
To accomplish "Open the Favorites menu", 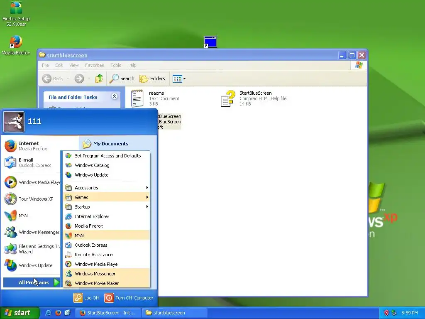I will click(94, 65).
